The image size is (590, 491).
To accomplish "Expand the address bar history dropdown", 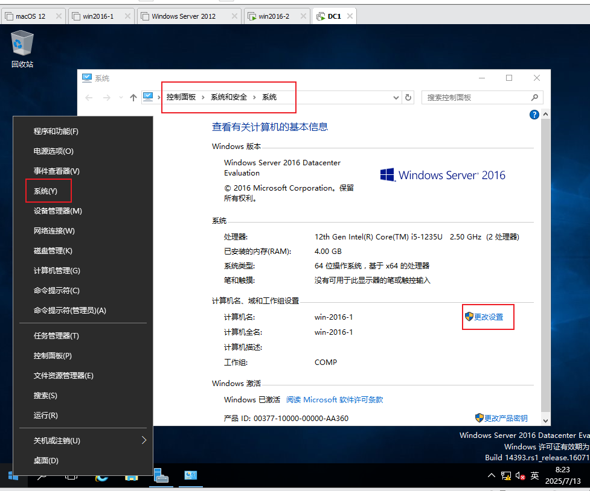I will pos(396,98).
